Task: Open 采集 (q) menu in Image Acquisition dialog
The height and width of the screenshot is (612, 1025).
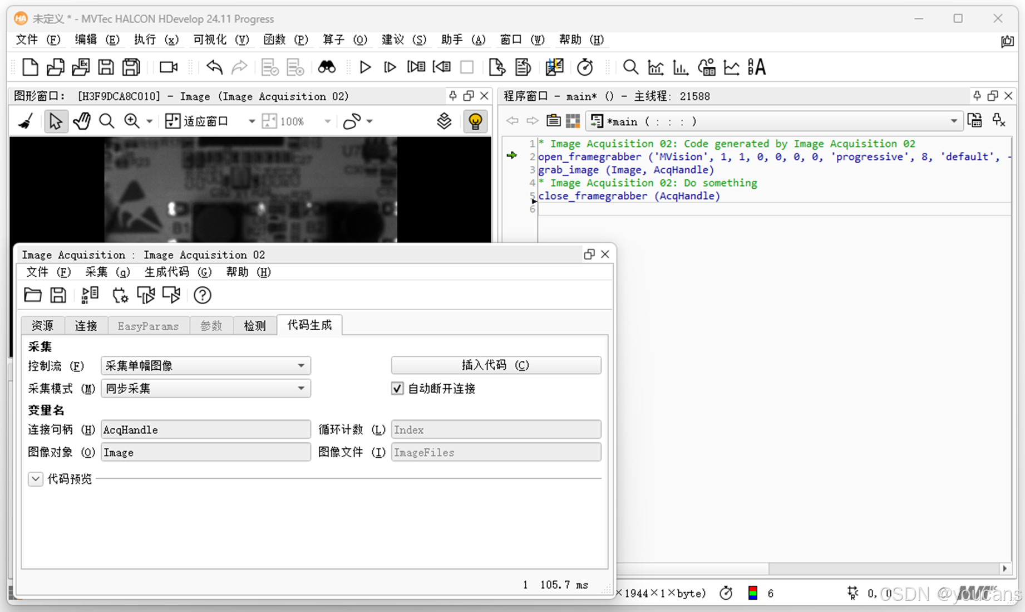Action: point(107,272)
